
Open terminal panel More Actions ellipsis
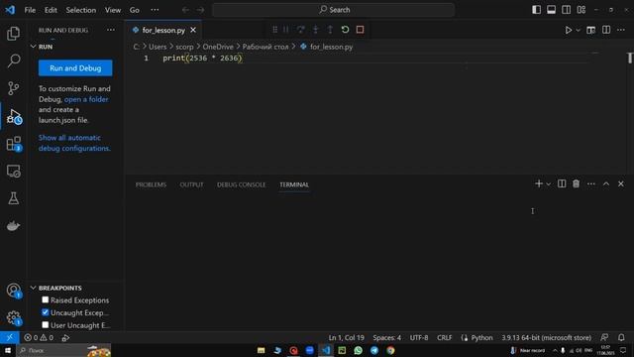click(591, 184)
